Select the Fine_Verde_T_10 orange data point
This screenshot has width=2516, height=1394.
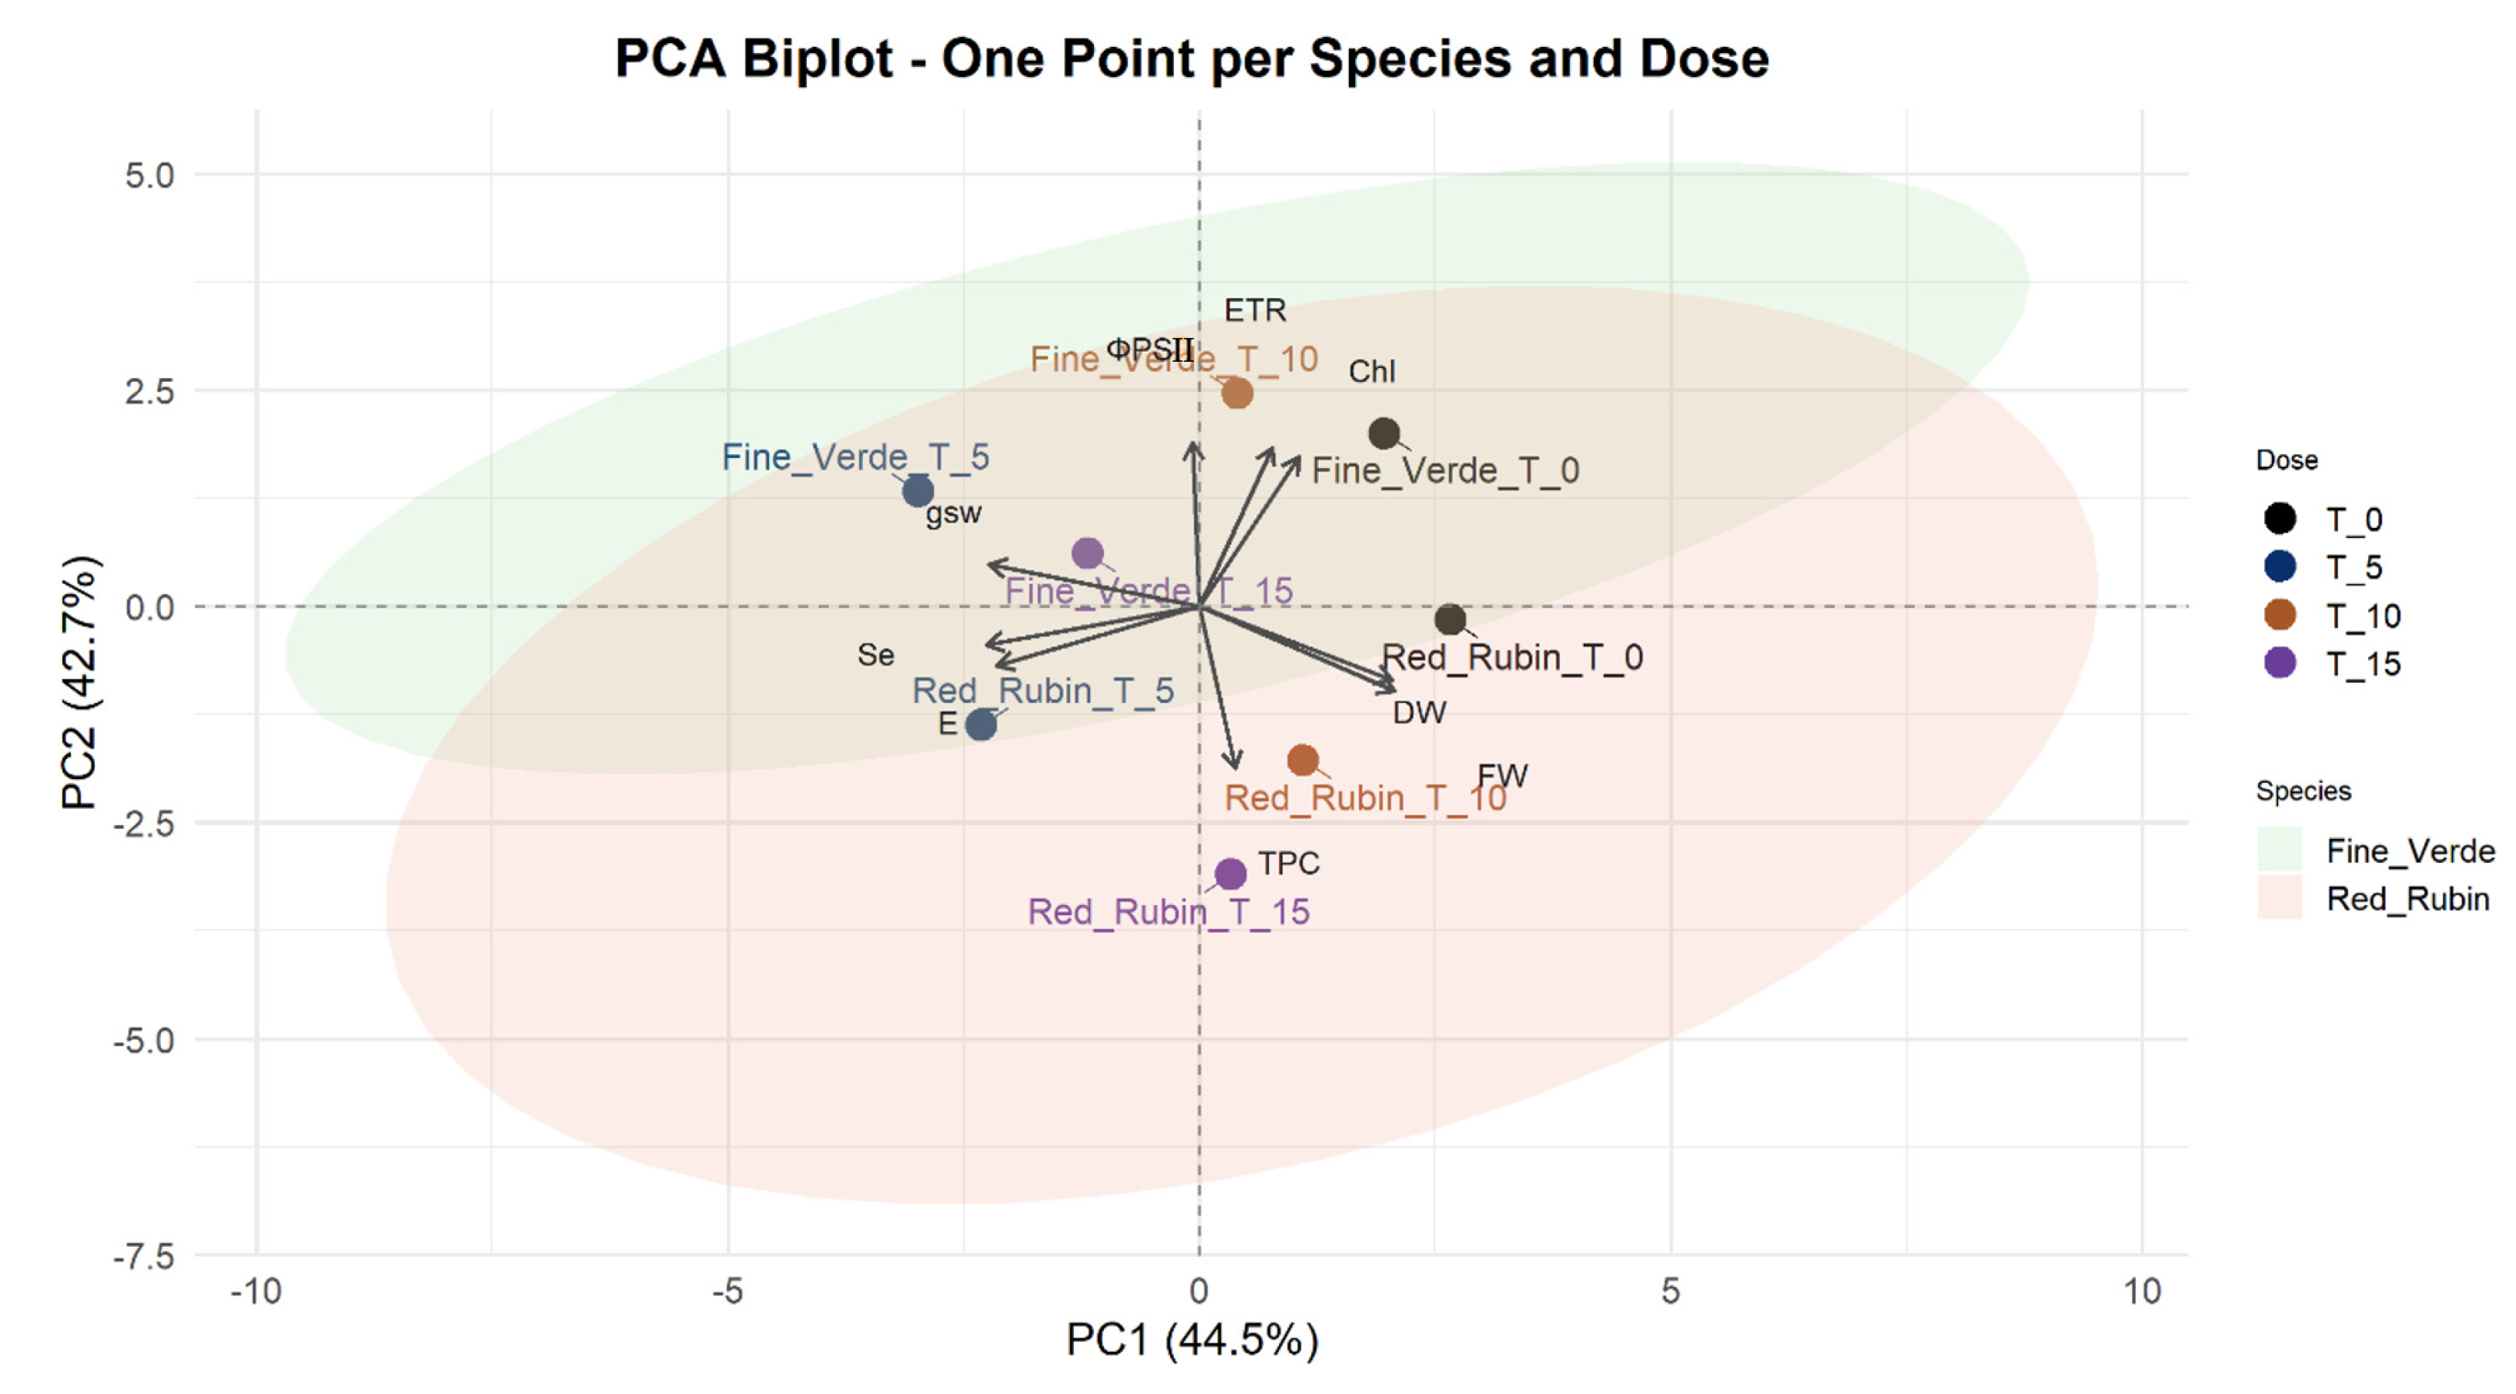pos(1236,393)
